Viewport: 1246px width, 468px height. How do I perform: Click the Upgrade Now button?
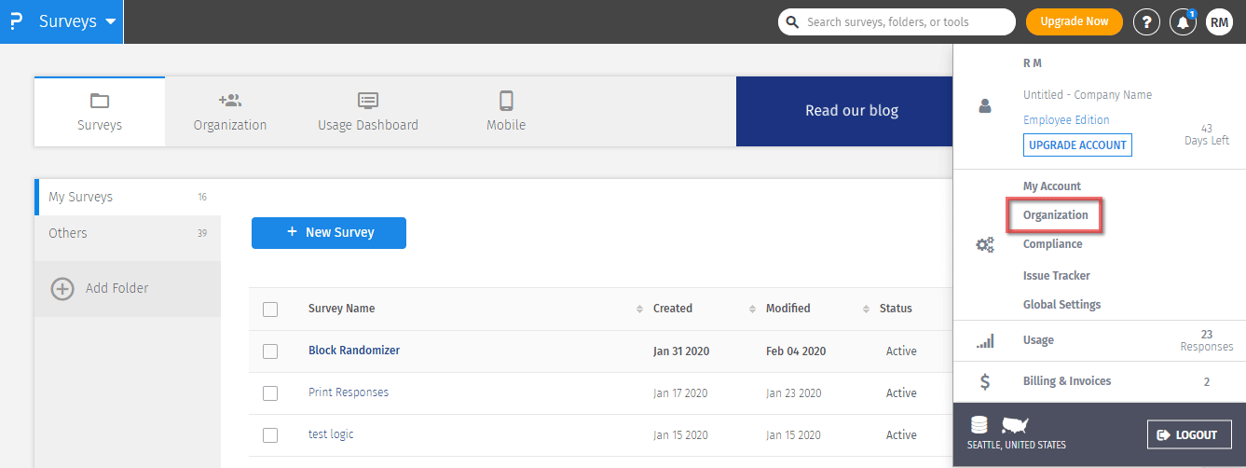click(x=1074, y=21)
